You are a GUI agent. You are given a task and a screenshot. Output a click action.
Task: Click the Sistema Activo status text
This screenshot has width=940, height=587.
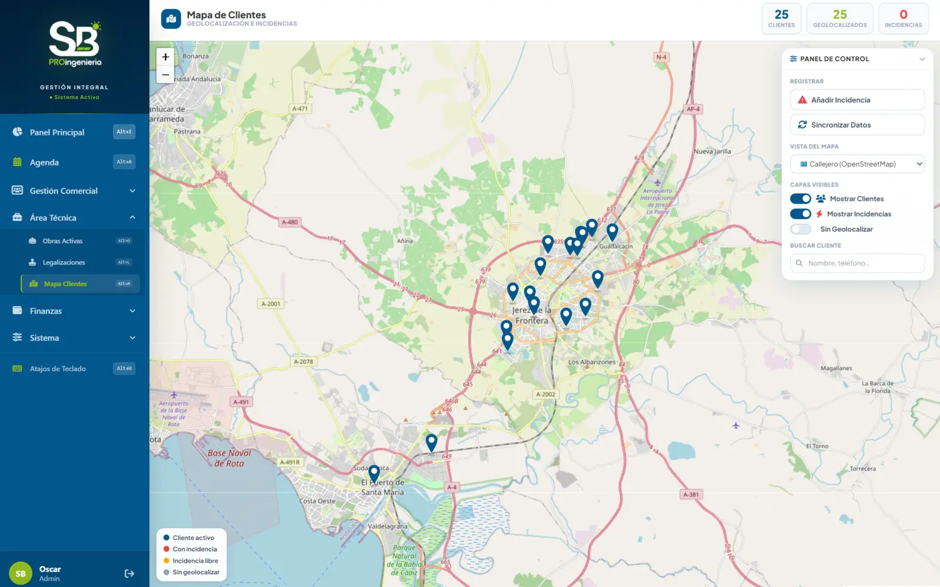tap(75, 97)
